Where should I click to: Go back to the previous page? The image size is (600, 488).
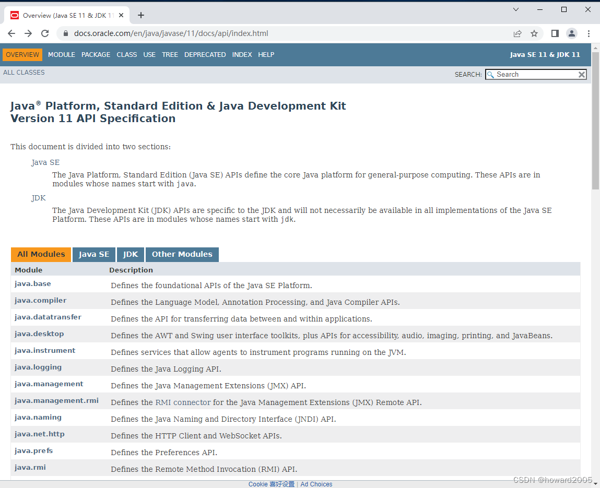(x=11, y=33)
